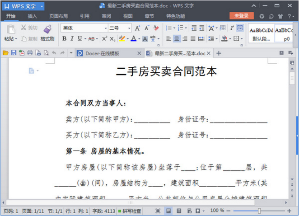Zoom in with the plus button

pos(289,211)
